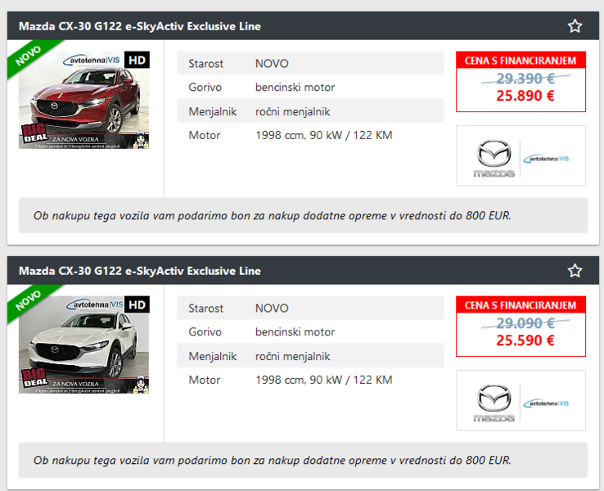The height and width of the screenshot is (491, 604).
Task: Click the green NOVO ribbon on the red car
Action: point(29,56)
